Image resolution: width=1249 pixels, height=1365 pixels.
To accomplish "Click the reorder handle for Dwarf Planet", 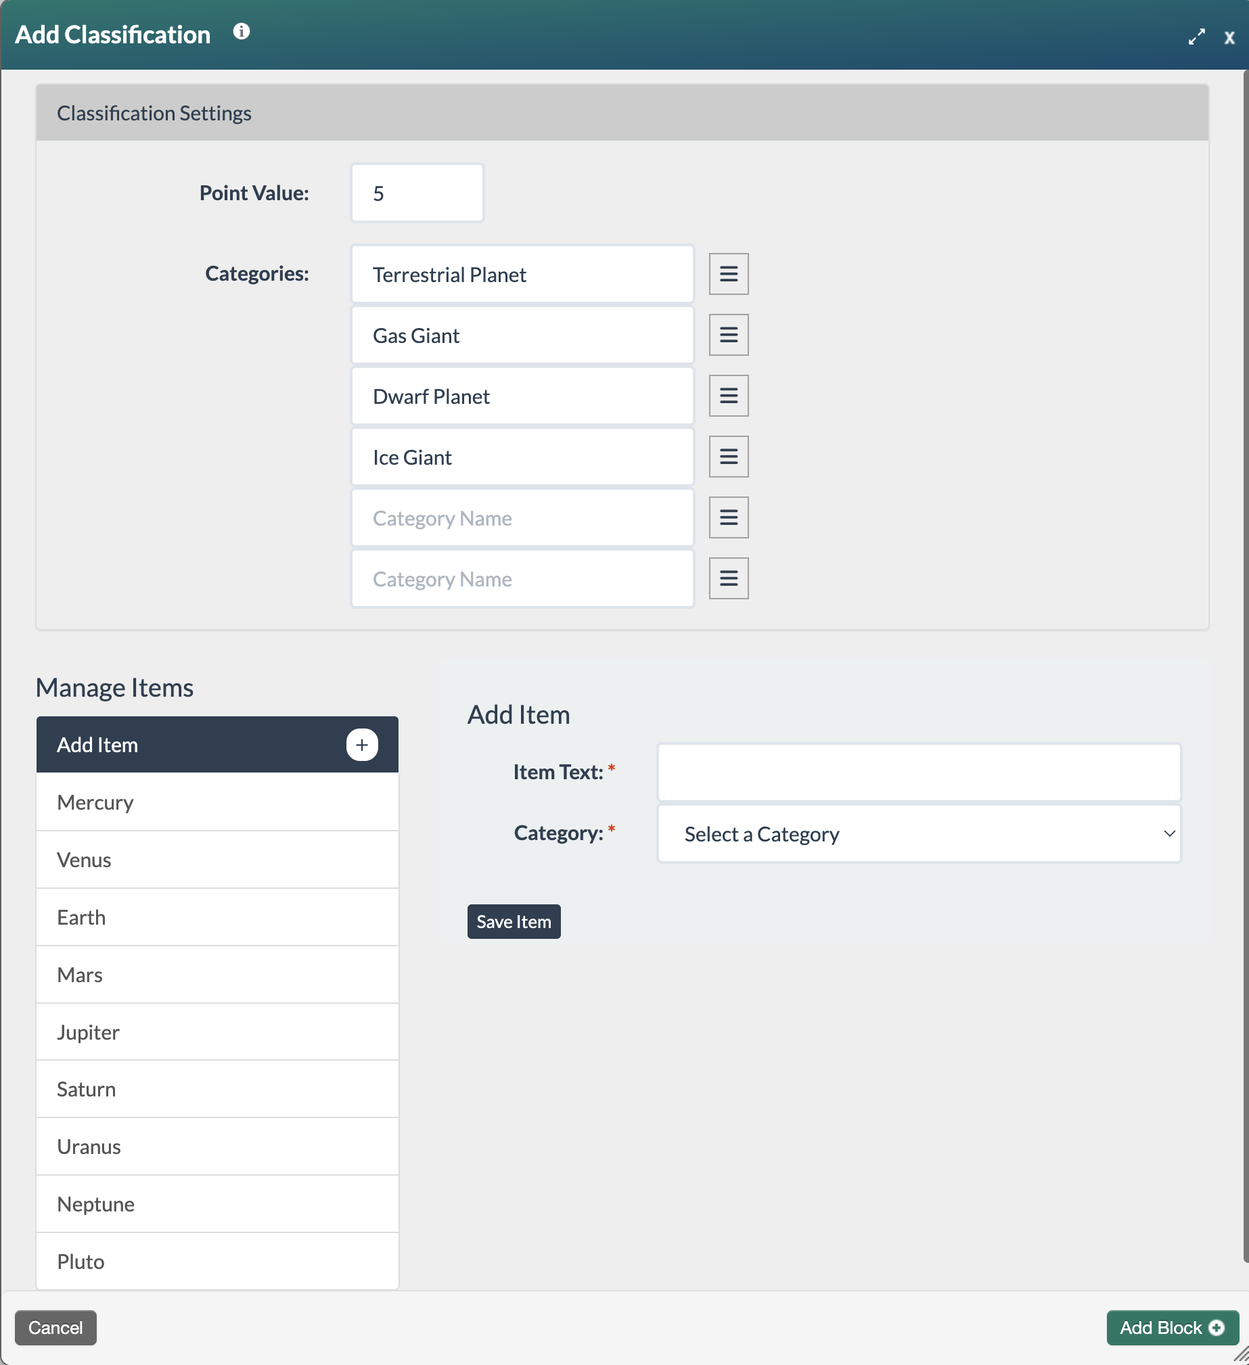I will tap(728, 396).
